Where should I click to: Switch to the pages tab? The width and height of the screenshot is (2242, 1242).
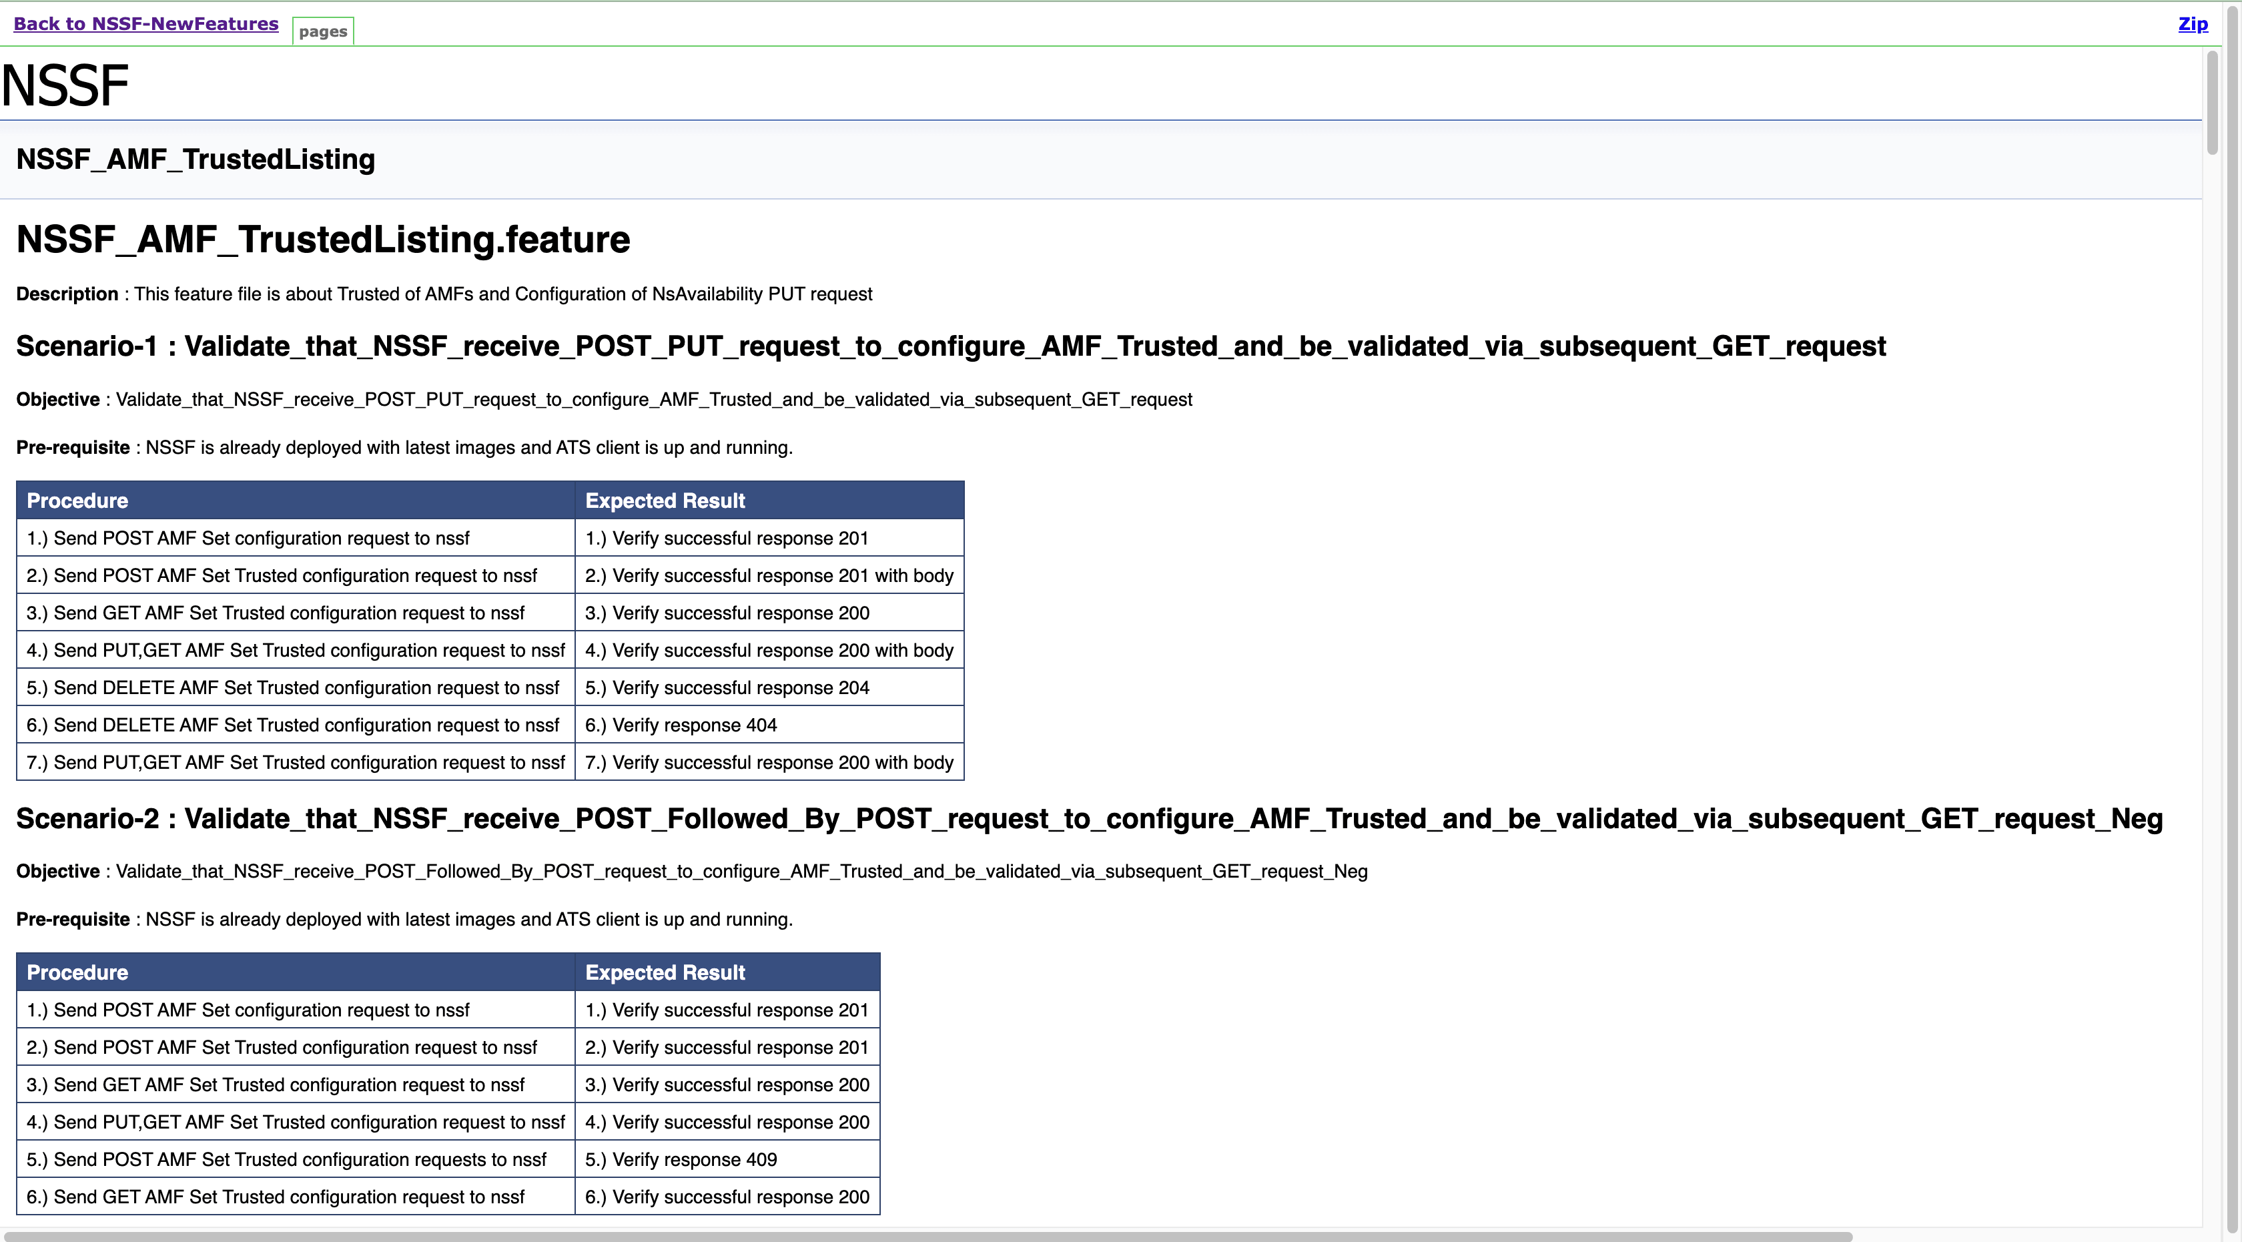[x=322, y=31]
